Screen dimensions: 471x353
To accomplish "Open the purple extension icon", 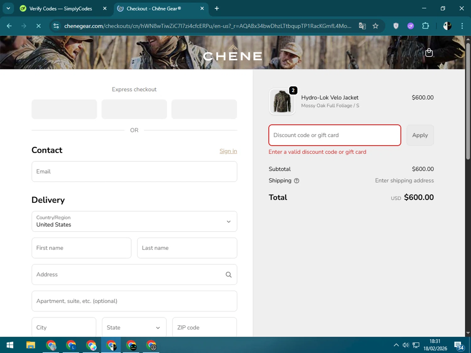I will pos(411,26).
